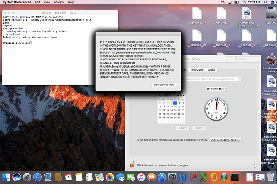This screenshot has height=184, width=277.
Task: Open the Window menu
Action: coord(59,2)
